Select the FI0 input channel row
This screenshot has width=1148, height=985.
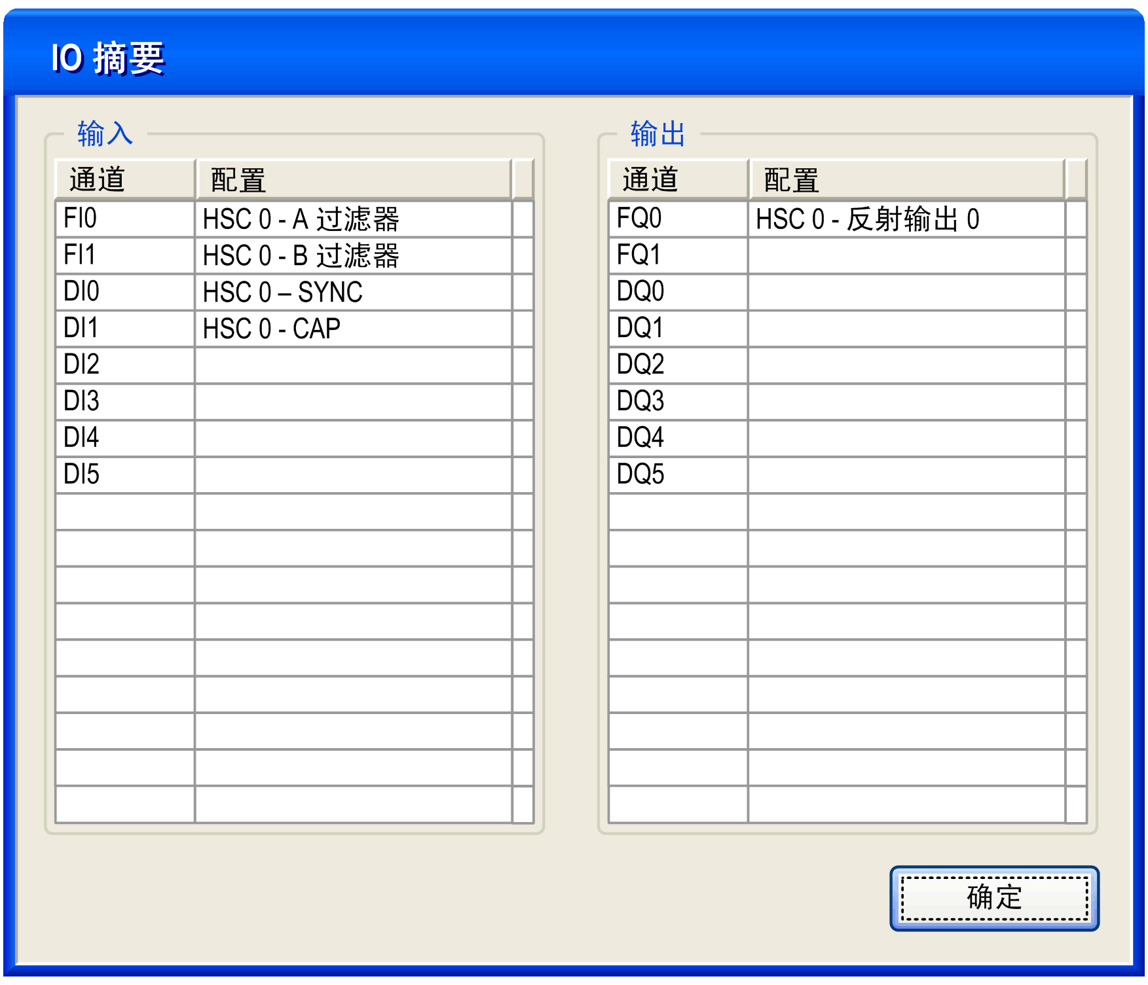pos(124,219)
